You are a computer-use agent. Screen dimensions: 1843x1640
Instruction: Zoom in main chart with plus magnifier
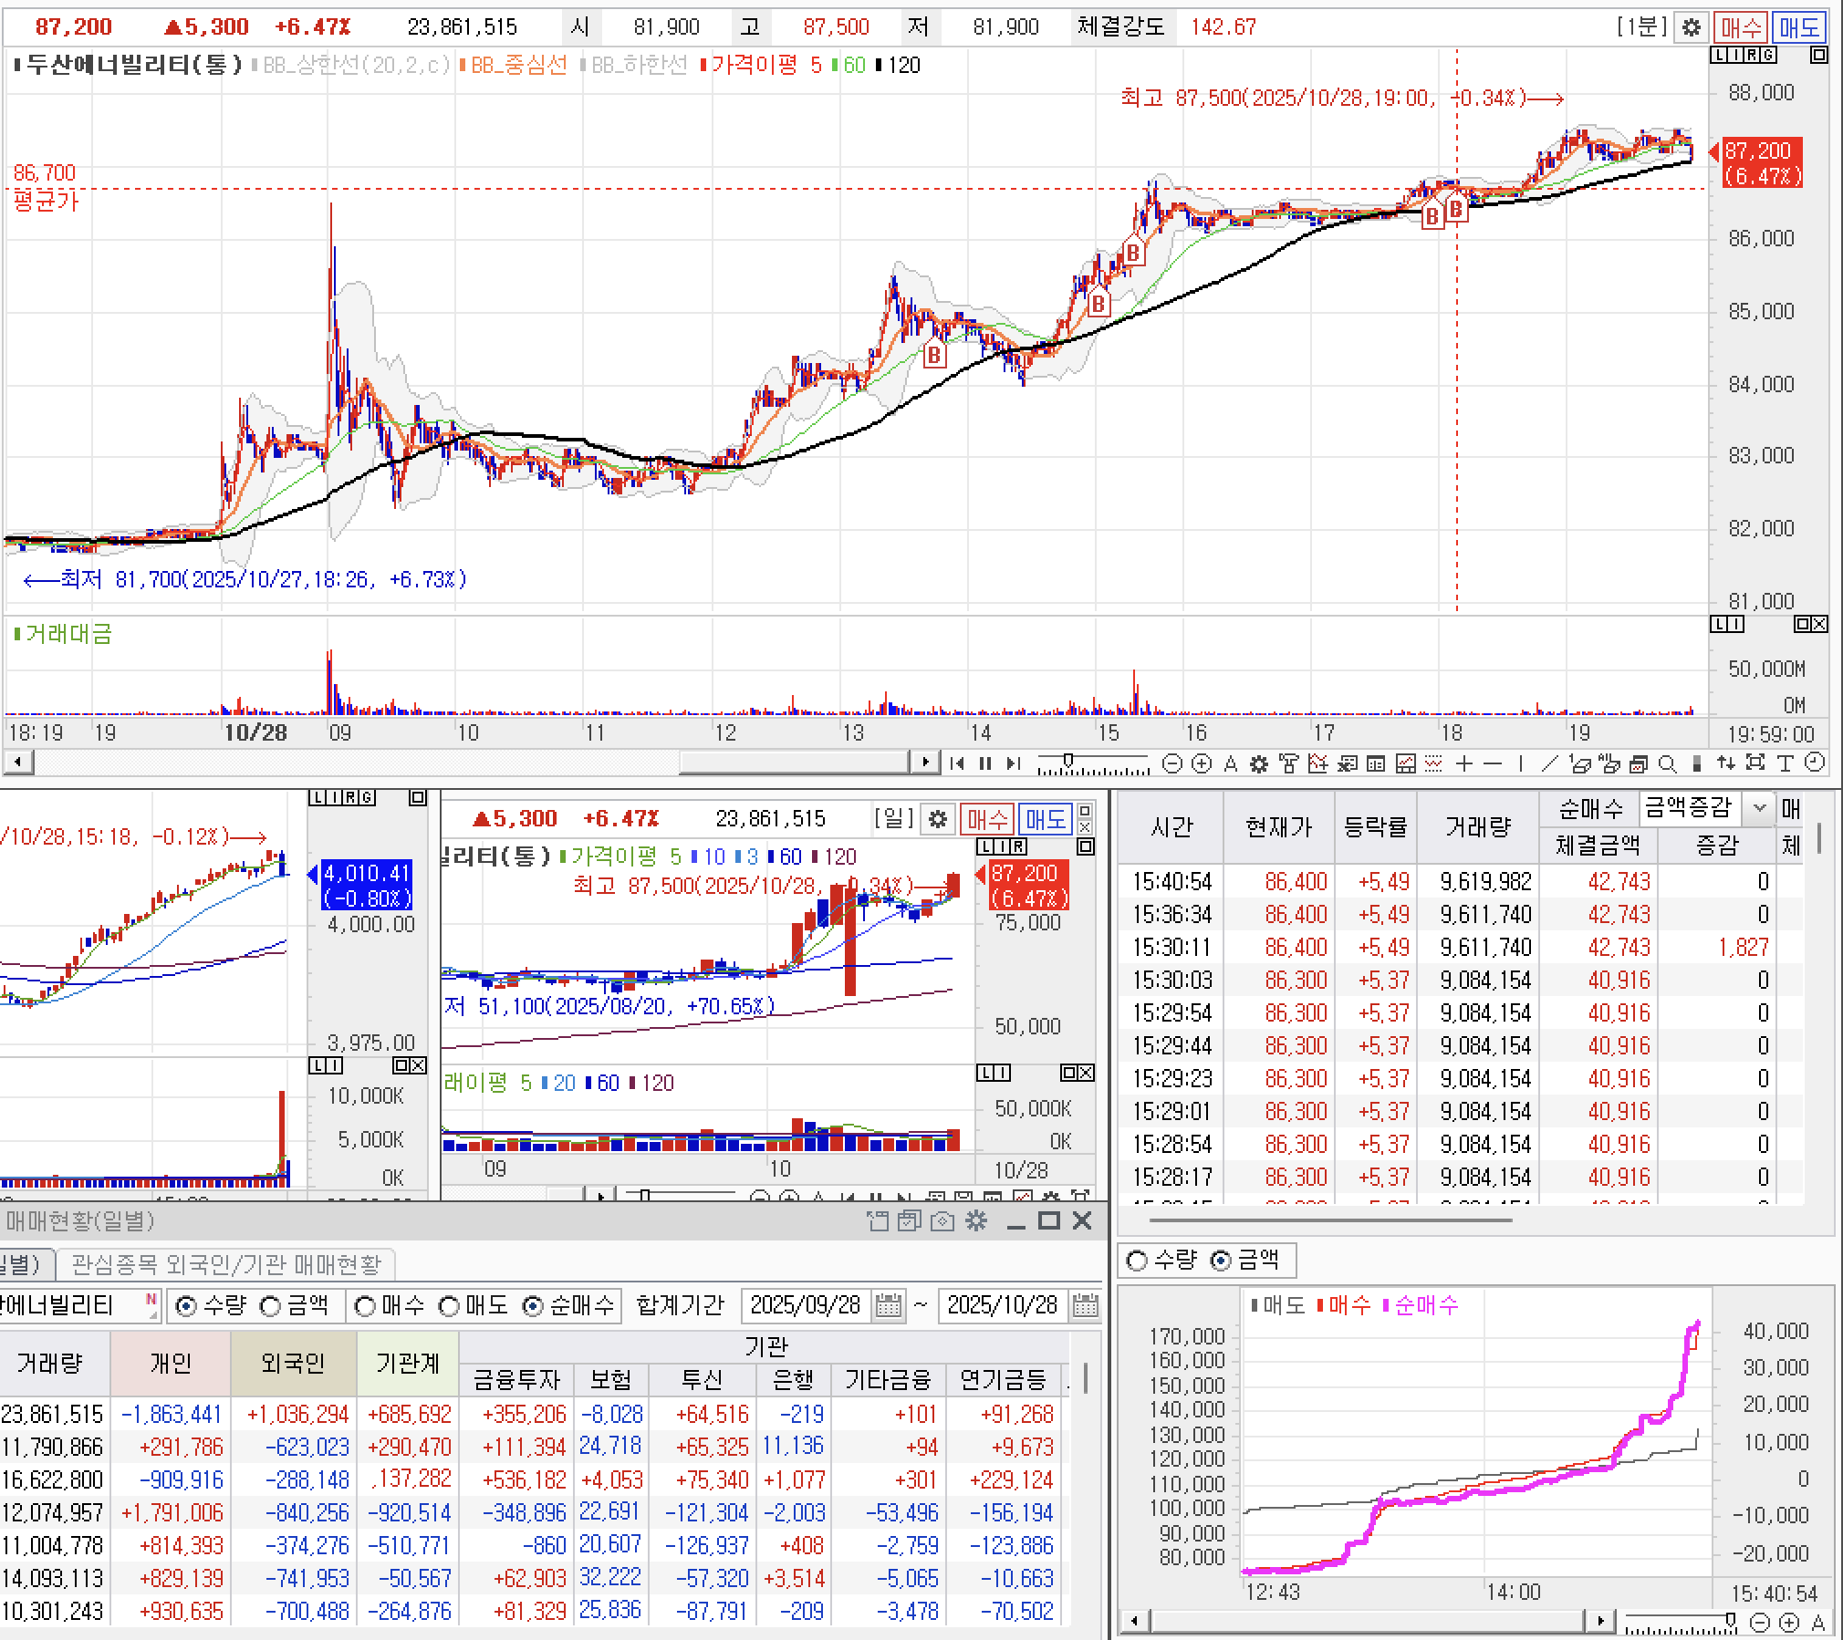pos(1202,763)
